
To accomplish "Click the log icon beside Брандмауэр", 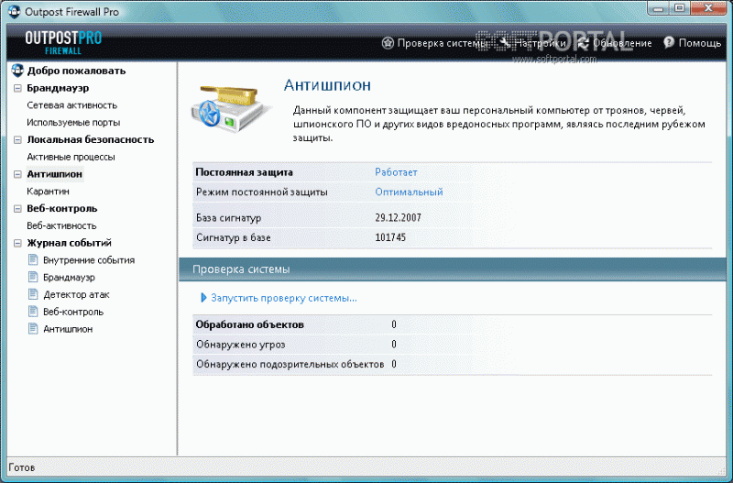I will (x=33, y=277).
